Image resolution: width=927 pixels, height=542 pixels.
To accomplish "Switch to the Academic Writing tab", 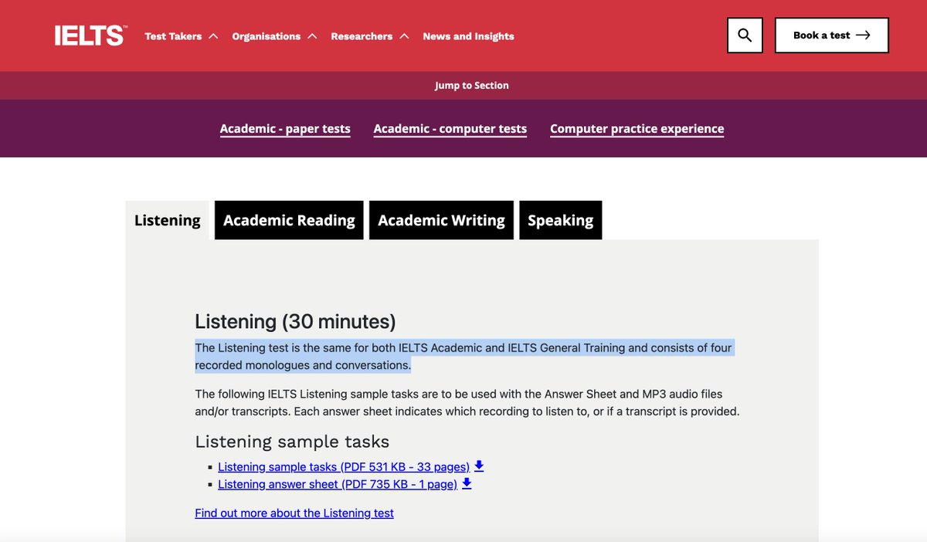I will pos(441,221).
